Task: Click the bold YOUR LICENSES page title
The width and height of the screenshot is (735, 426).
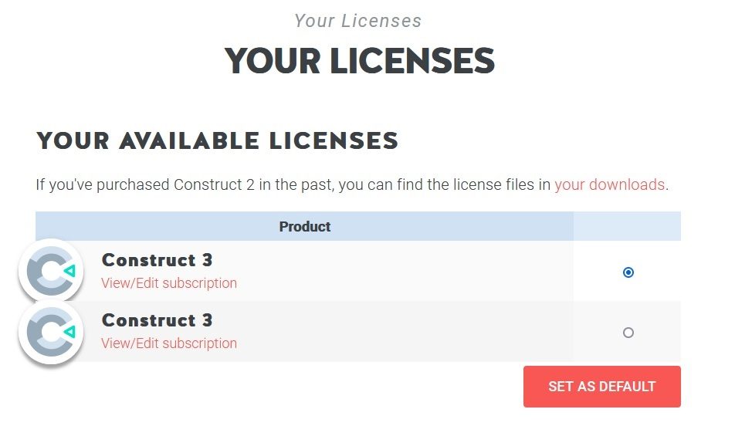Action: 360,61
